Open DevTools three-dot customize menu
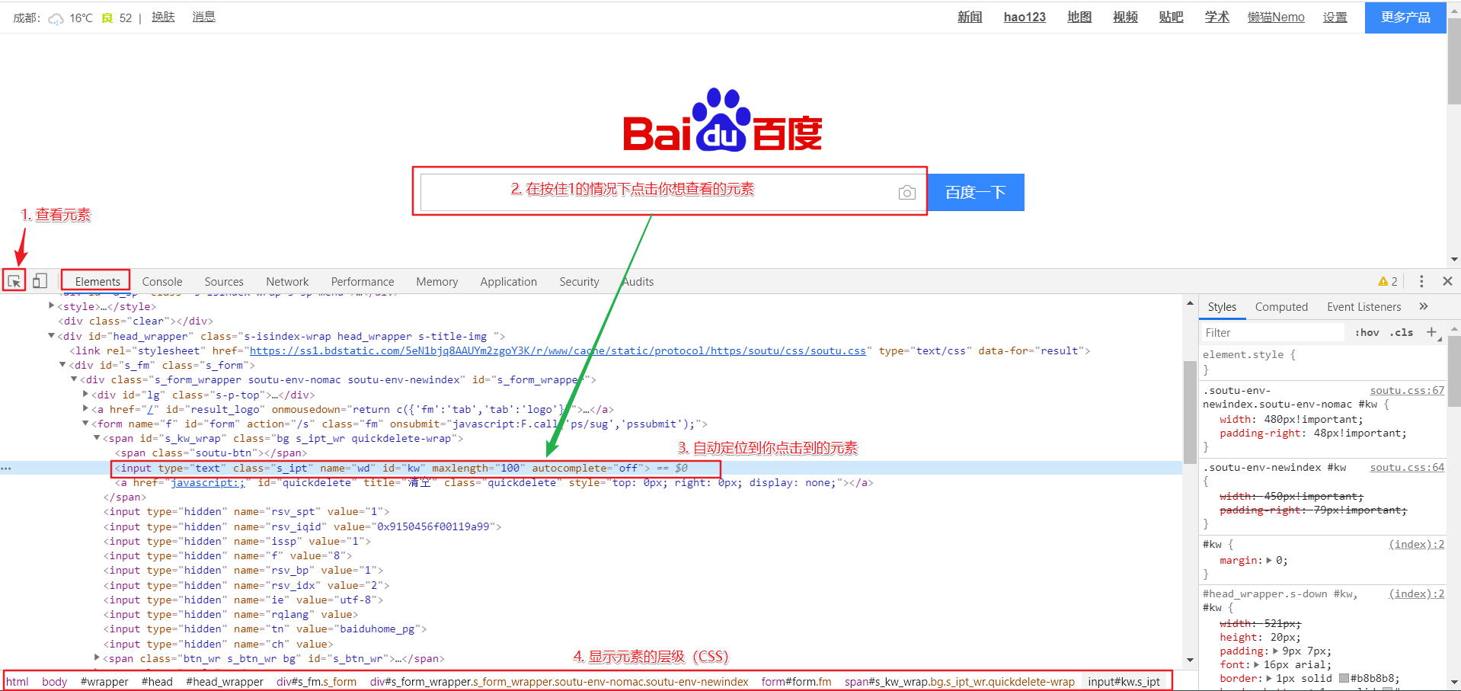1461x691 pixels. [1421, 281]
